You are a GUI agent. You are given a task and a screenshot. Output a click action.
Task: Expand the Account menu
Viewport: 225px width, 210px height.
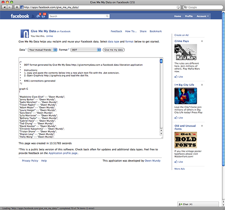(x=202, y=16)
